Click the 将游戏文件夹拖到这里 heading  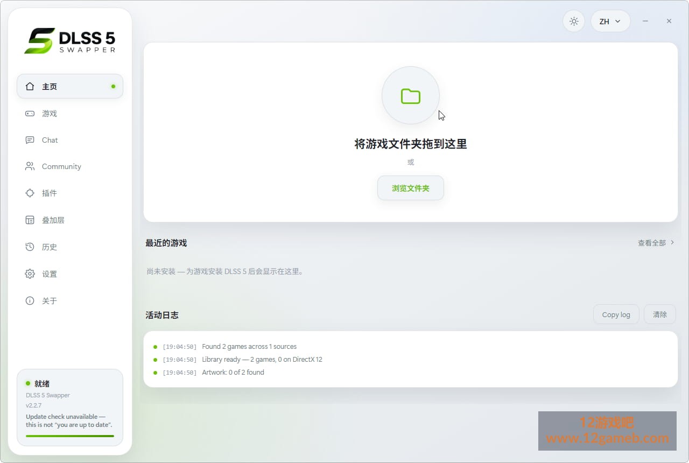click(411, 144)
